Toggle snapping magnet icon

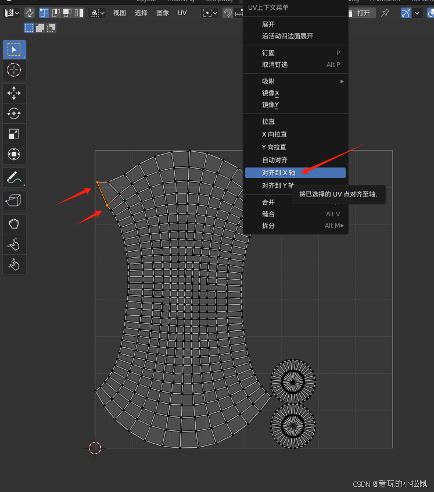coord(228,13)
